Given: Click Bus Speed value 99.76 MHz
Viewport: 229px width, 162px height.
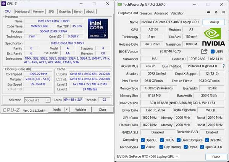Looking at the screenshot, I should (38, 84).
